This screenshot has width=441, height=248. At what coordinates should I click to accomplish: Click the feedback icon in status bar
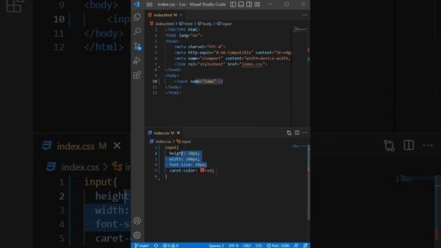[296, 245]
